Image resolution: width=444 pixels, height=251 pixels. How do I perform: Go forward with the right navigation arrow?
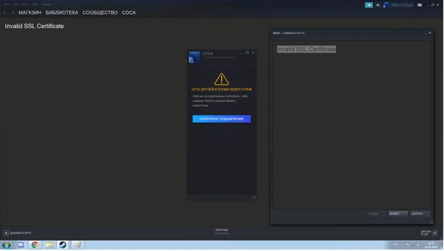[12, 12]
